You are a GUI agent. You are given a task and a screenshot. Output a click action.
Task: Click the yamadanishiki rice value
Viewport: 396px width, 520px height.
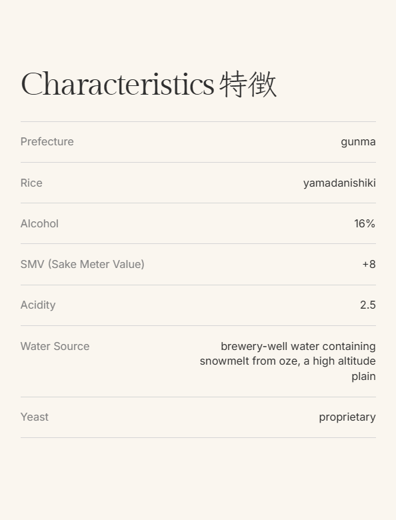[339, 183]
